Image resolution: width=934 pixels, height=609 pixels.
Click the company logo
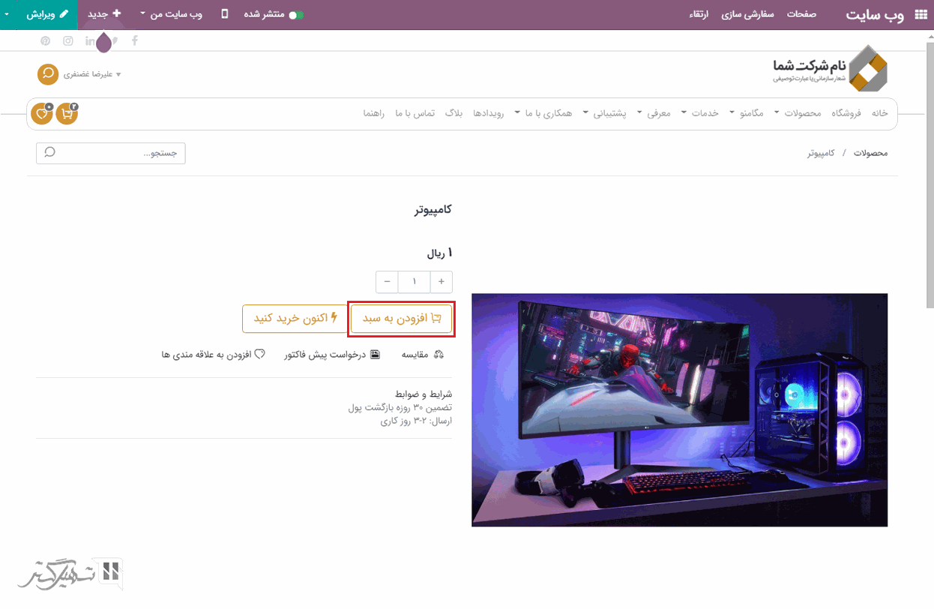click(x=830, y=68)
